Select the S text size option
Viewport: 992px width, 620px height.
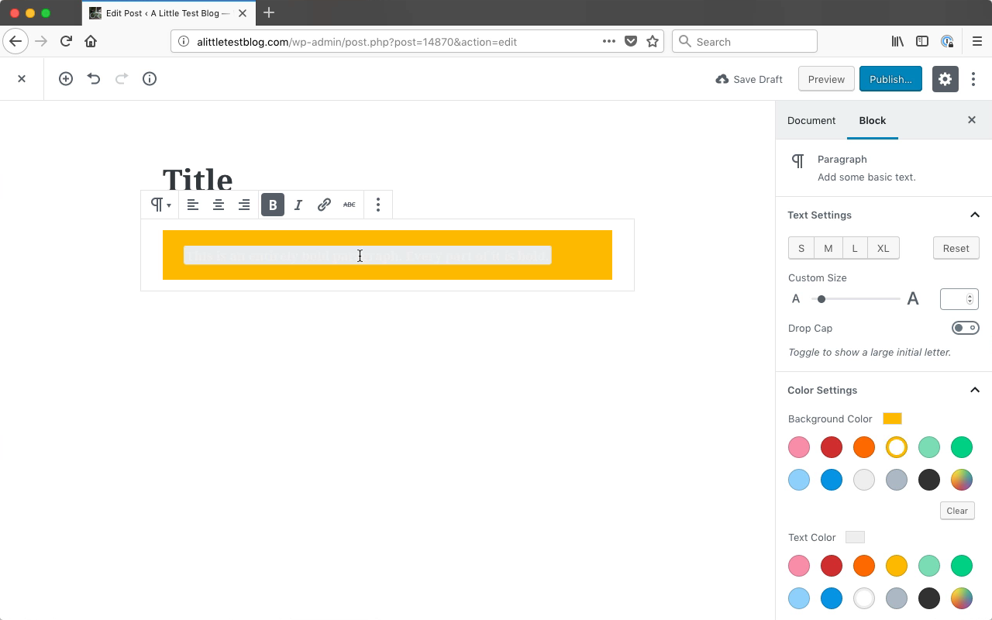801,248
